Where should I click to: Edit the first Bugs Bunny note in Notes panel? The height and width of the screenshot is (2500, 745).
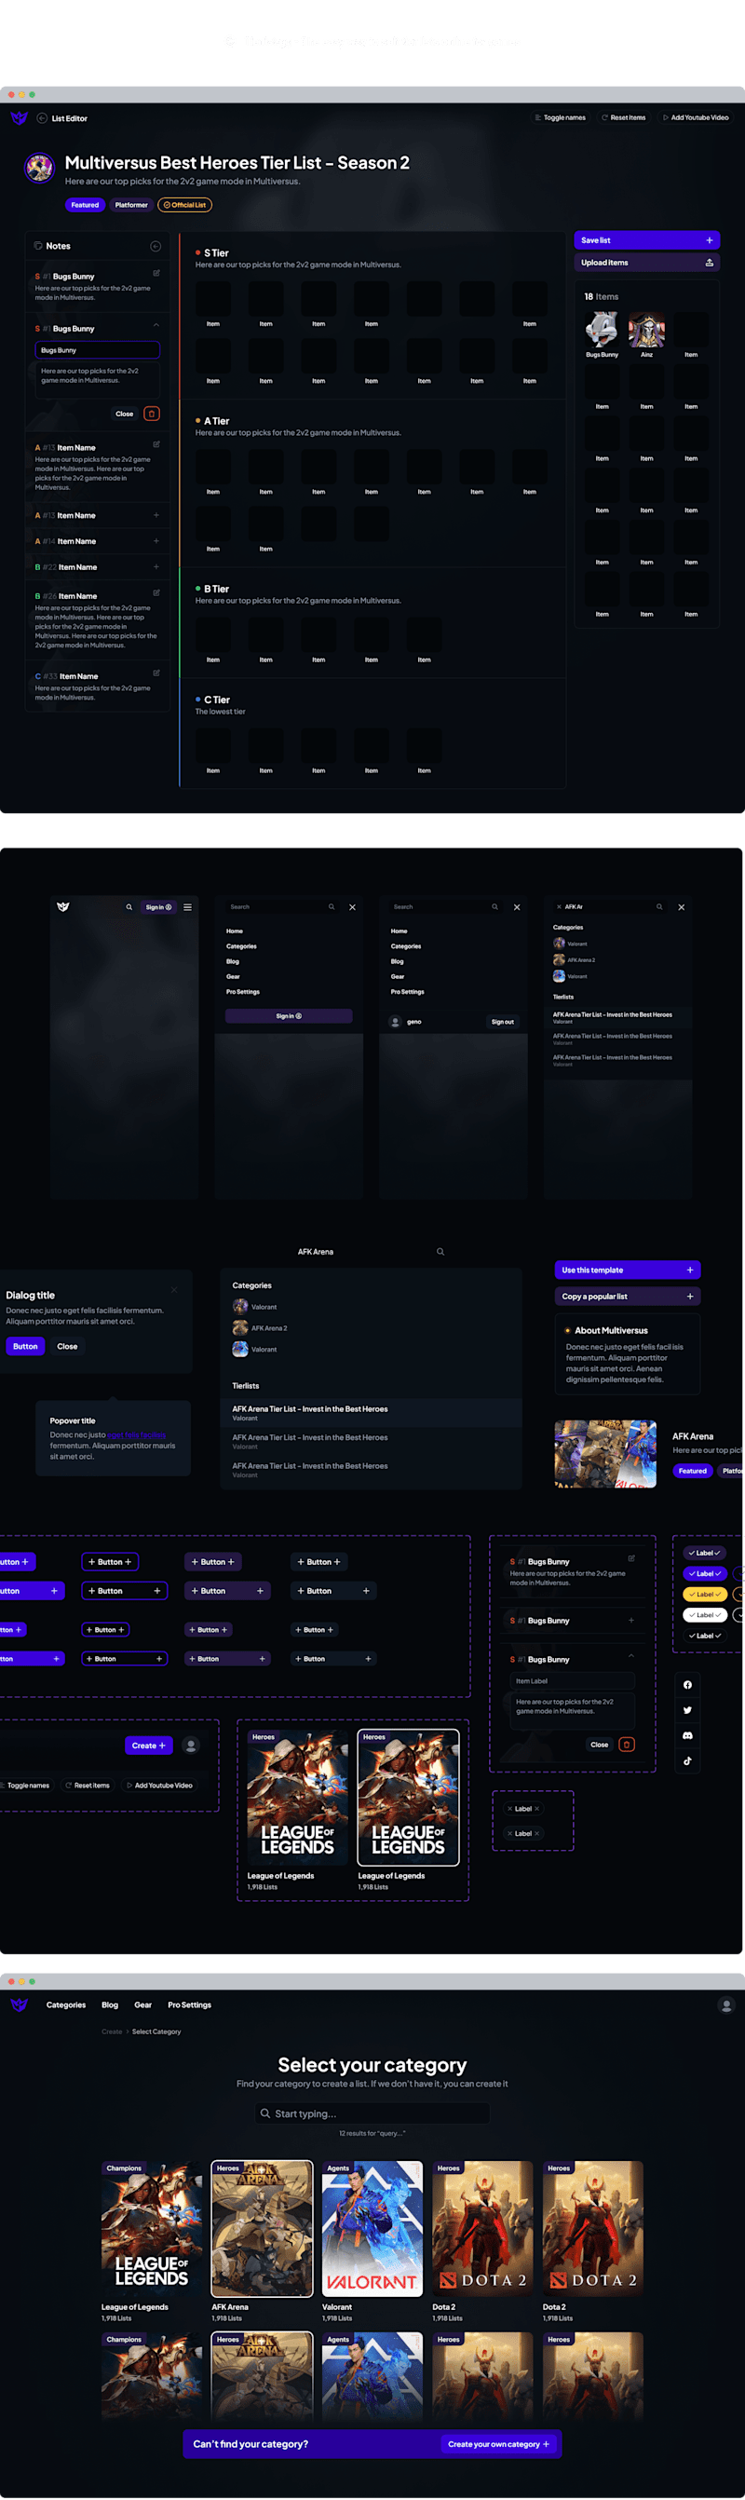(156, 274)
